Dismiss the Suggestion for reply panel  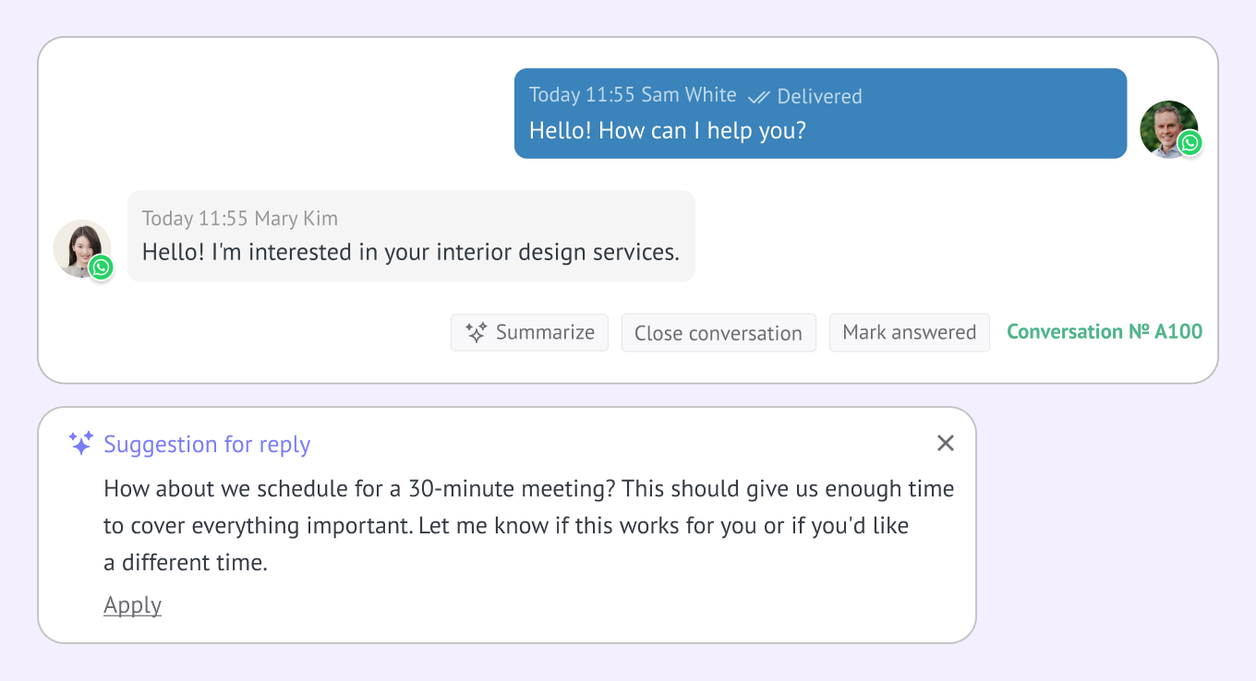[946, 443]
